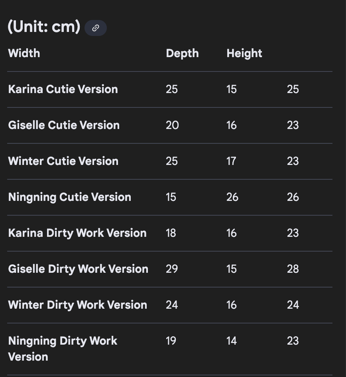Select the Karina Dirty Work Version label
This screenshot has height=377, width=346.
(x=77, y=233)
